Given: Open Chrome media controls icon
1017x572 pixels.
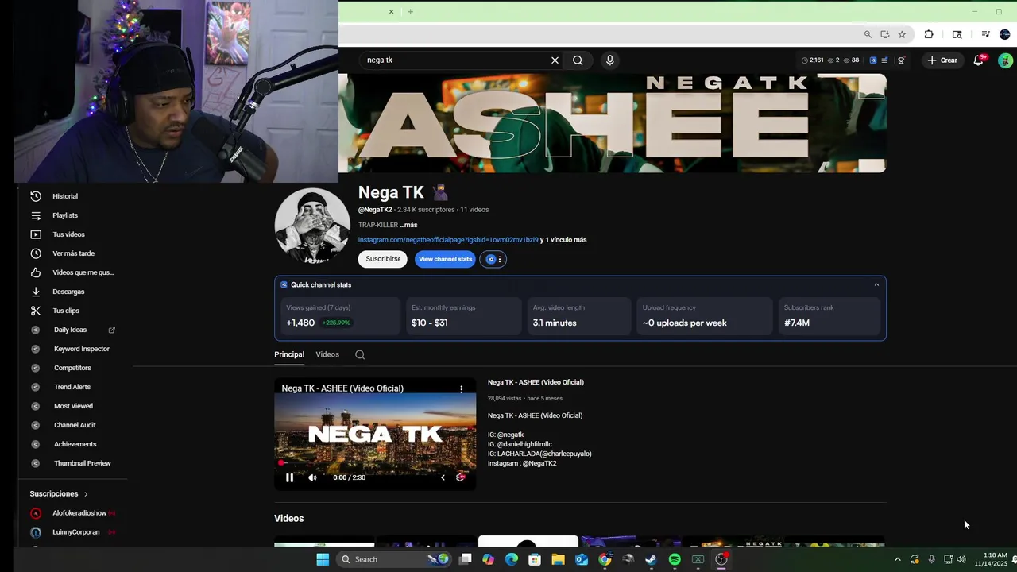Looking at the screenshot, I should 985,34.
